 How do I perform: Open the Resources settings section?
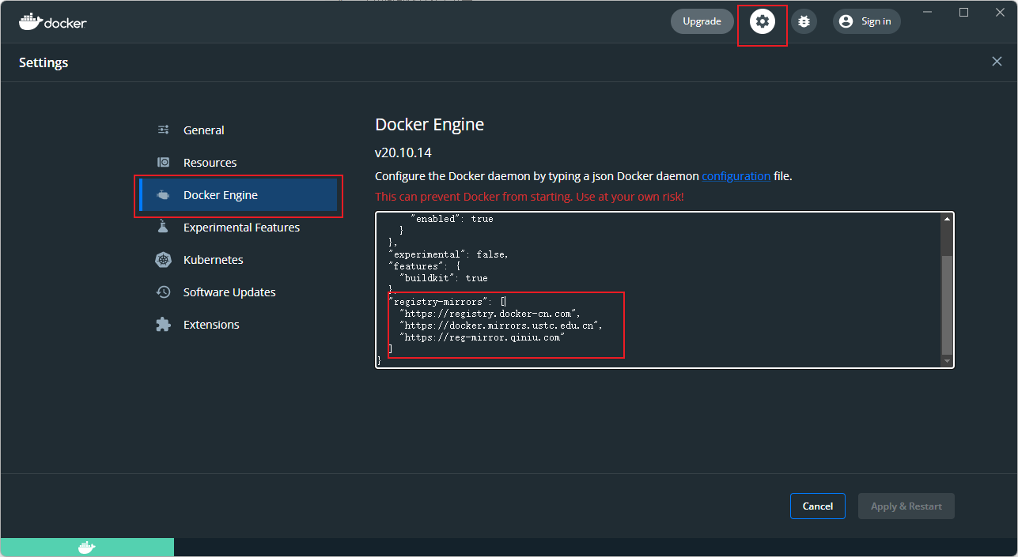pyautogui.click(x=210, y=163)
